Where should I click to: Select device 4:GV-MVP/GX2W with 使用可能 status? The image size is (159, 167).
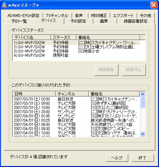(x=76, y=55)
